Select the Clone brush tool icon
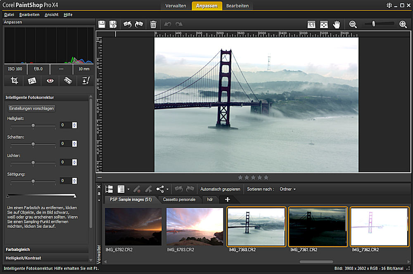Viewport: 413px width, 274px height. tap(86, 80)
